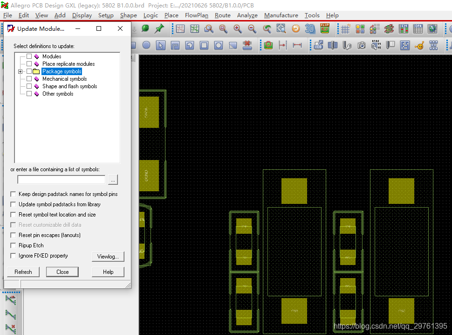Viewport: 452px width, 335px height.
Task: Enable Ignore FIXED property option
Action: pyautogui.click(x=13, y=256)
